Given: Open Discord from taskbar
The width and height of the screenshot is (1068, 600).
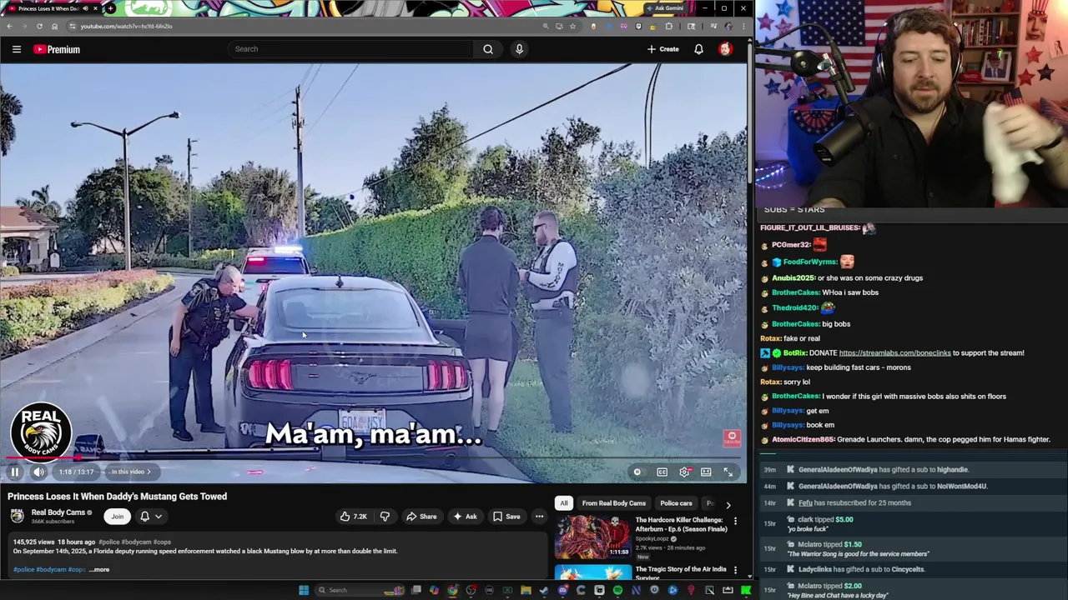Looking at the screenshot, I should coord(562,590).
